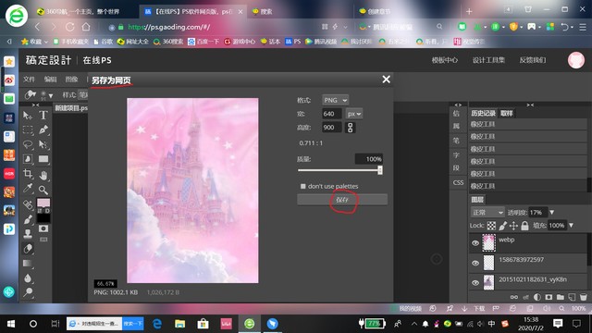592x333 pixels.
Task: Open new adjustment layer half-circle icon
Action: pos(536,297)
